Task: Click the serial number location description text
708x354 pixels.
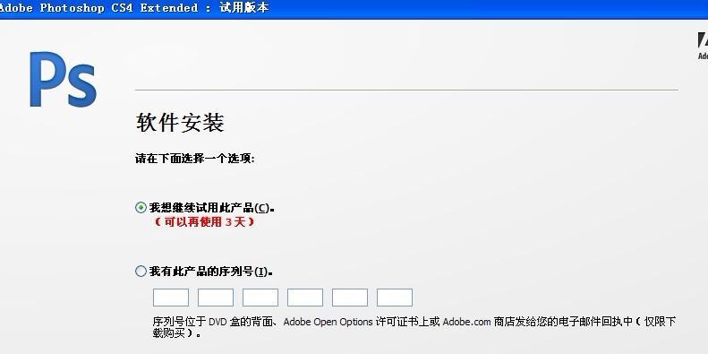Action: [414, 327]
